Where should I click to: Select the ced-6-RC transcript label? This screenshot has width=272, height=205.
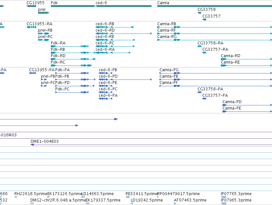pyautogui.click(x=105, y=43)
